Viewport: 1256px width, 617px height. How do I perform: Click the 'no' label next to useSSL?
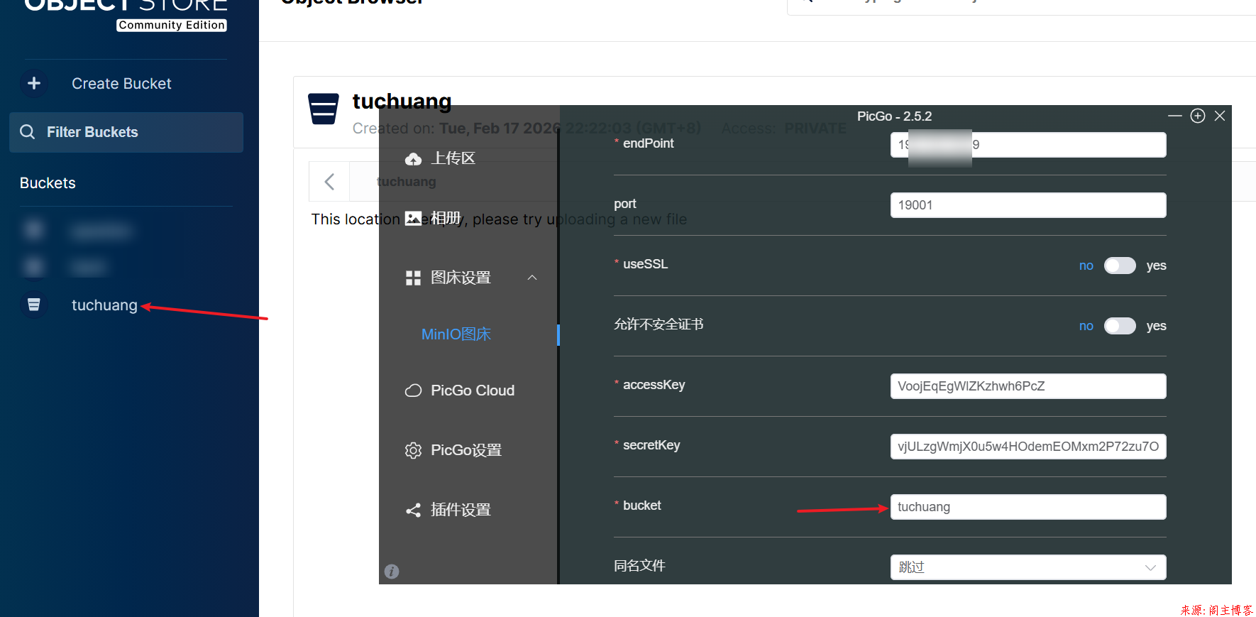pos(1086,266)
